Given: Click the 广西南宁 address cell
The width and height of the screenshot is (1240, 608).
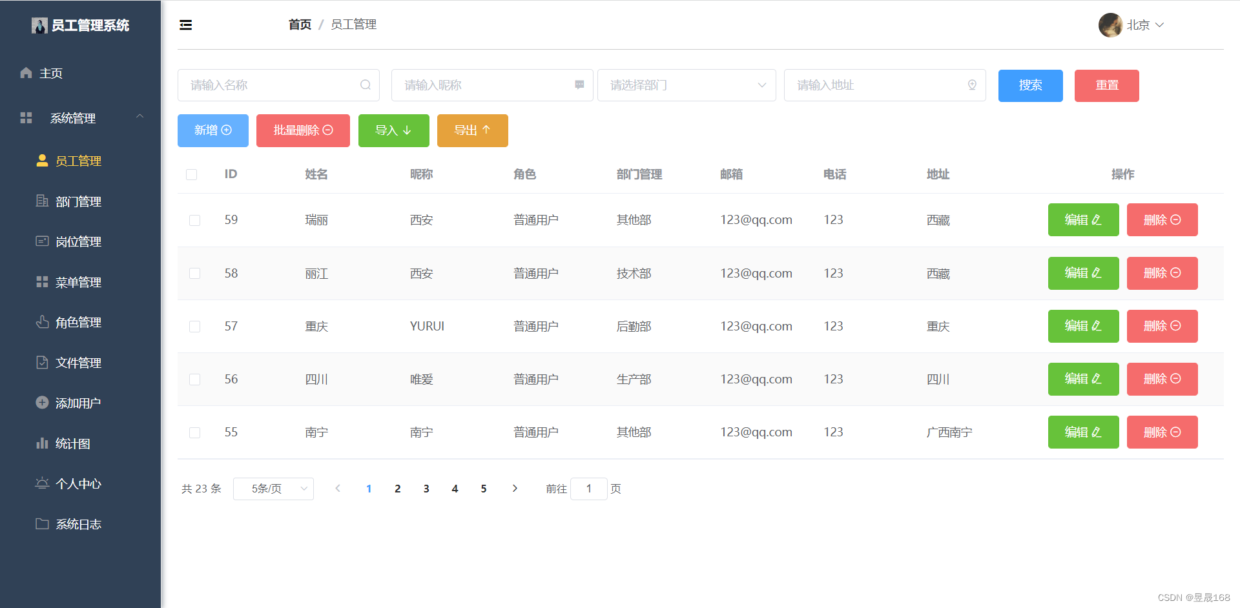Looking at the screenshot, I should [x=949, y=432].
